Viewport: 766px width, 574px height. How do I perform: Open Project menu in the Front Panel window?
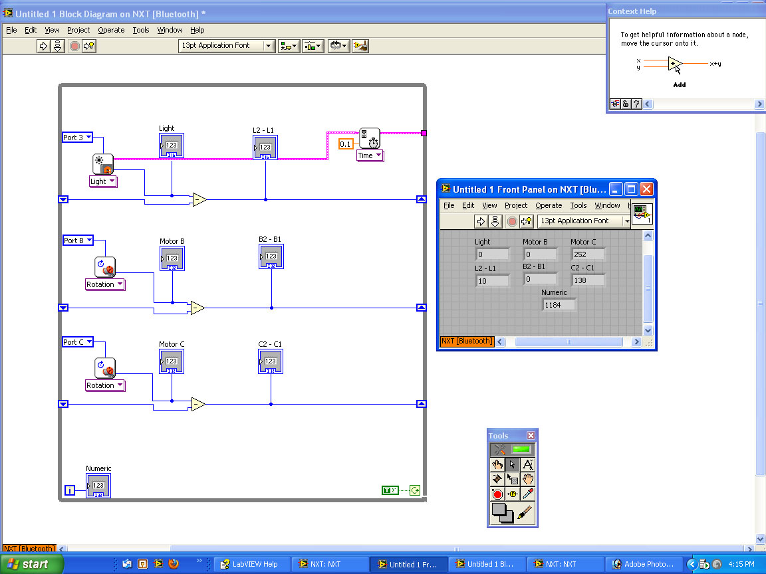[x=515, y=205]
